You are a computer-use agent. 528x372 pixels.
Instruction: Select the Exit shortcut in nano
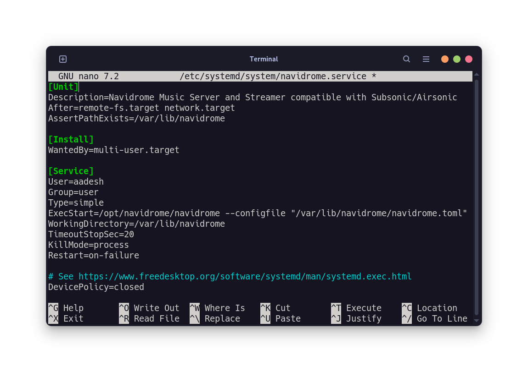click(65, 318)
